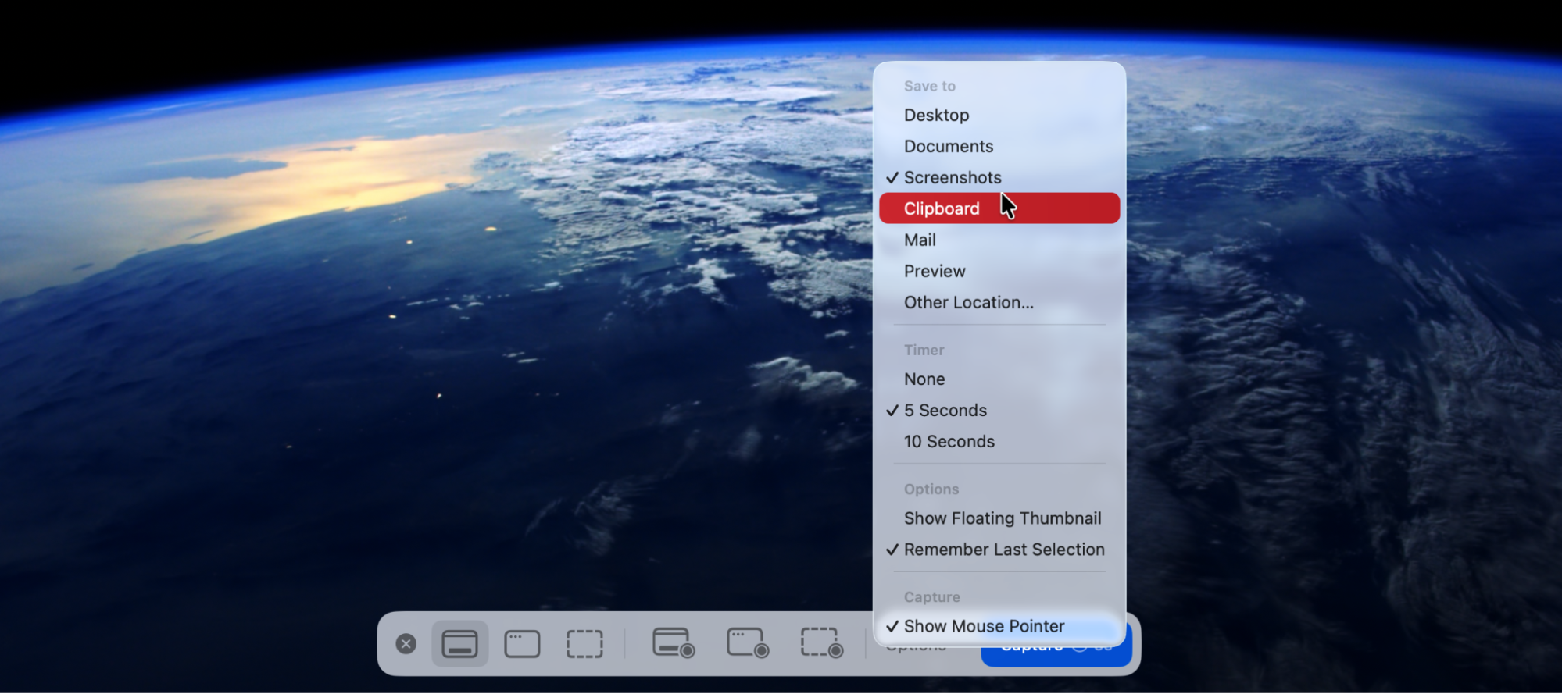Close the screenshot toolbar with the X button

tap(406, 644)
